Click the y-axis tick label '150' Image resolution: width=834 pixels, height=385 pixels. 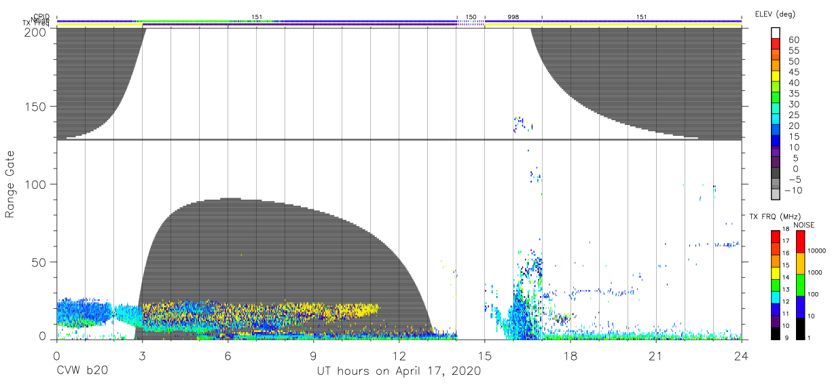(x=35, y=107)
